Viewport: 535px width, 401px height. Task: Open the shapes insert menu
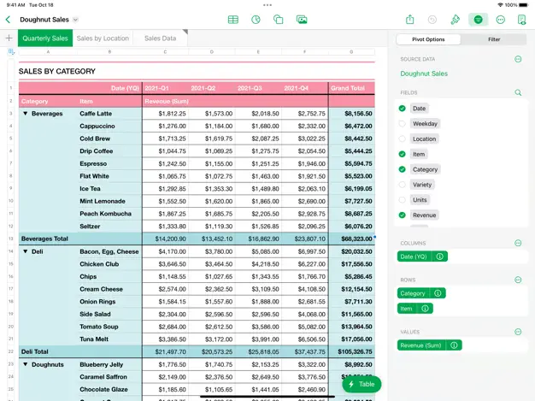(279, 19)
